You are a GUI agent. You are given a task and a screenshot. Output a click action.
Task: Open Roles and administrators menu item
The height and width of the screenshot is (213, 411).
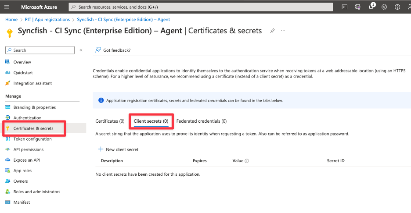coord(37,192)
